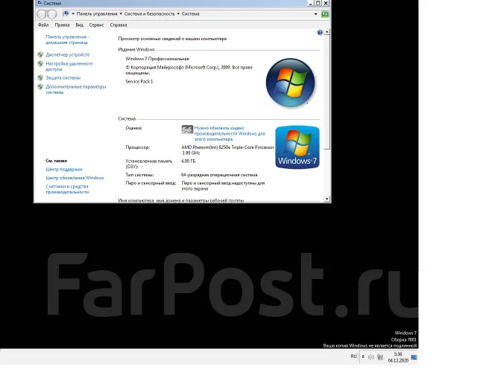Click the show desktop button at taskbar end
The height and width of the screenshot is (381, 477).
tap(414, 357)
